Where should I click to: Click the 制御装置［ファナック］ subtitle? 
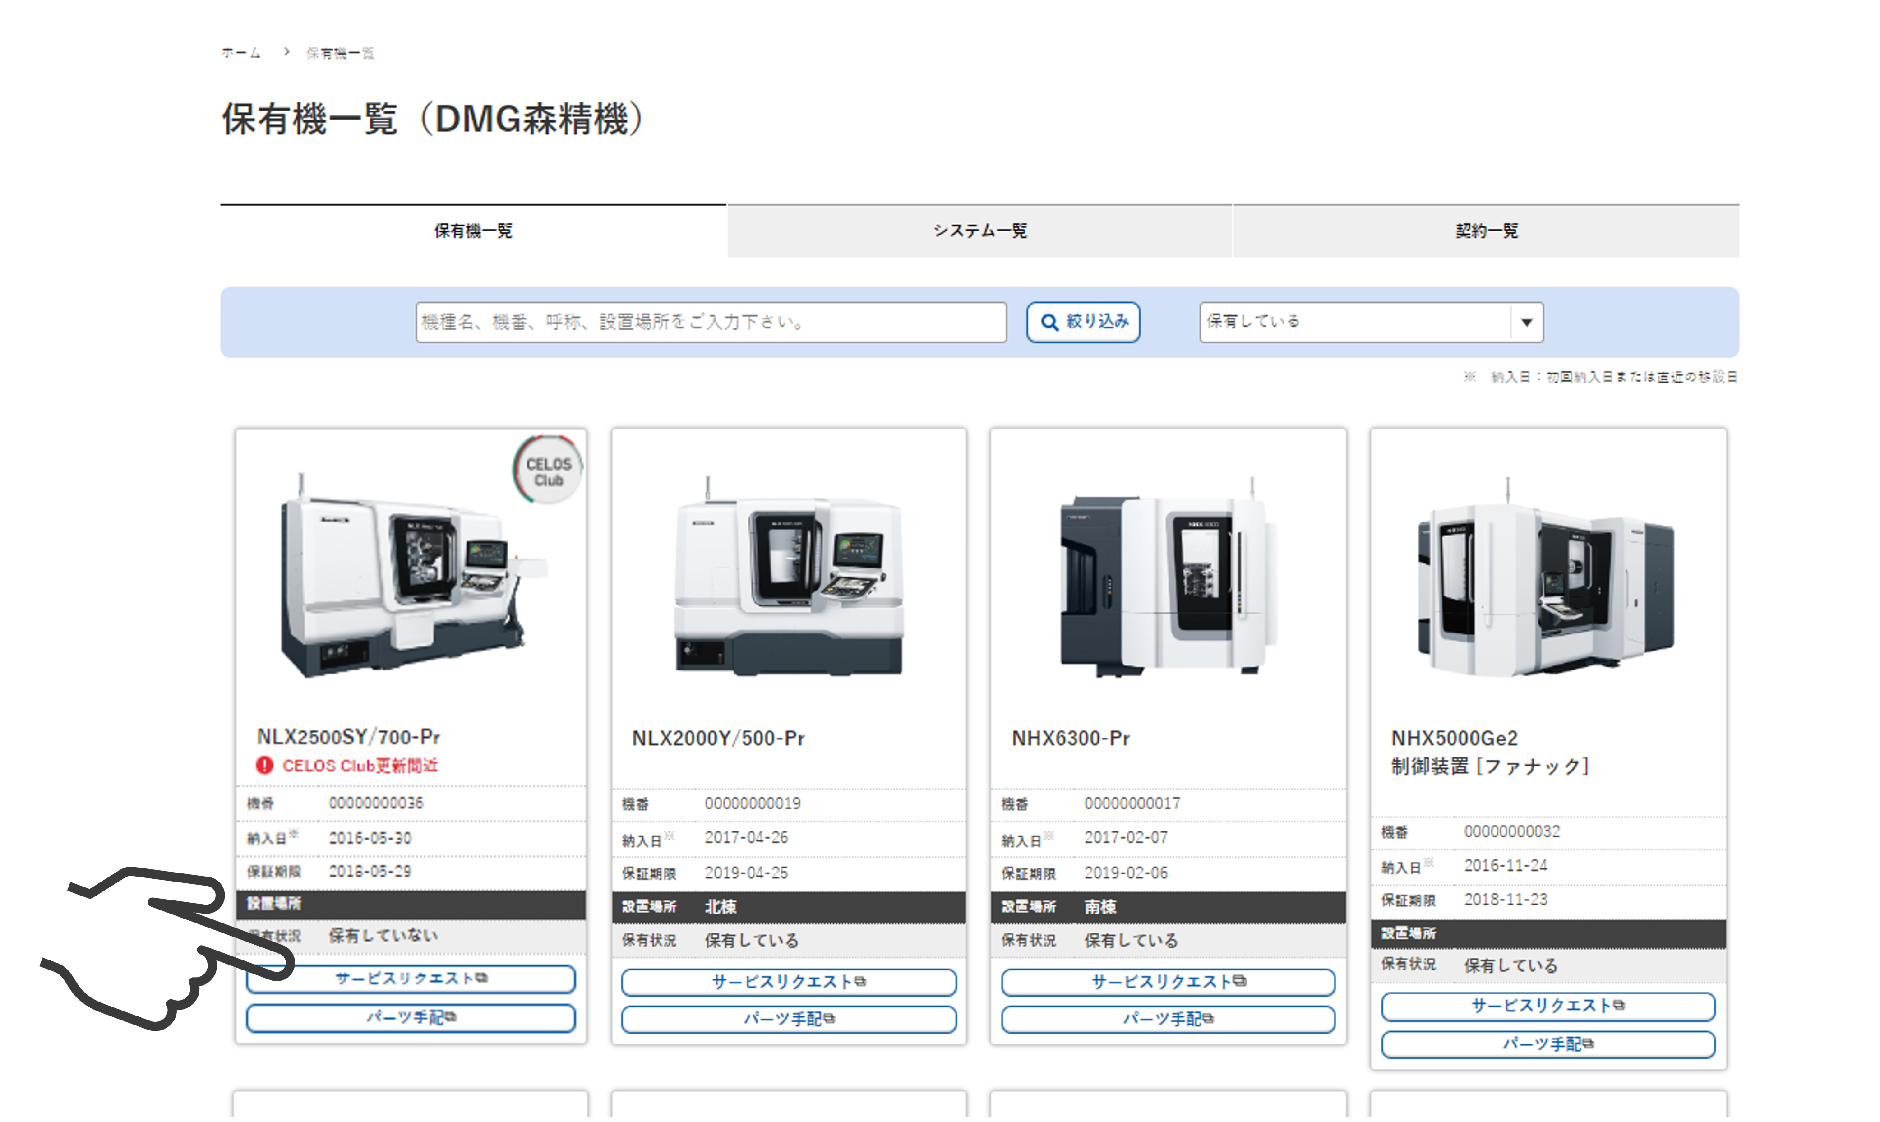(1491, 766)
